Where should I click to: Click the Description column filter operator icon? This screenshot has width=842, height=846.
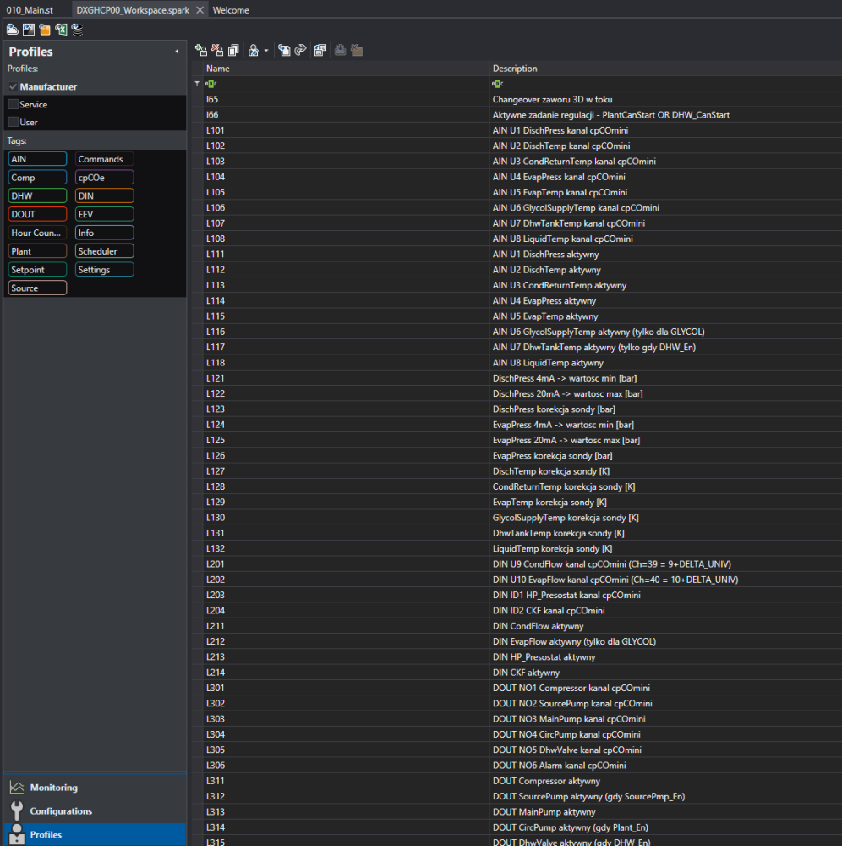pos(498,84)
